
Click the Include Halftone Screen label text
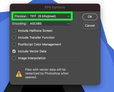tap(35, 31)
